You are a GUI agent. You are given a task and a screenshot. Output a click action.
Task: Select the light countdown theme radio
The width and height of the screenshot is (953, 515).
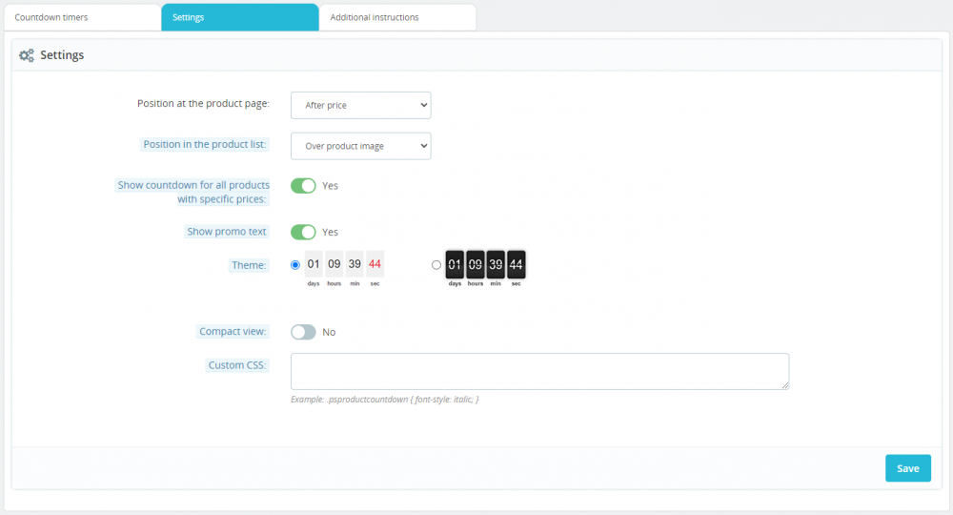(x=295, y=265)
